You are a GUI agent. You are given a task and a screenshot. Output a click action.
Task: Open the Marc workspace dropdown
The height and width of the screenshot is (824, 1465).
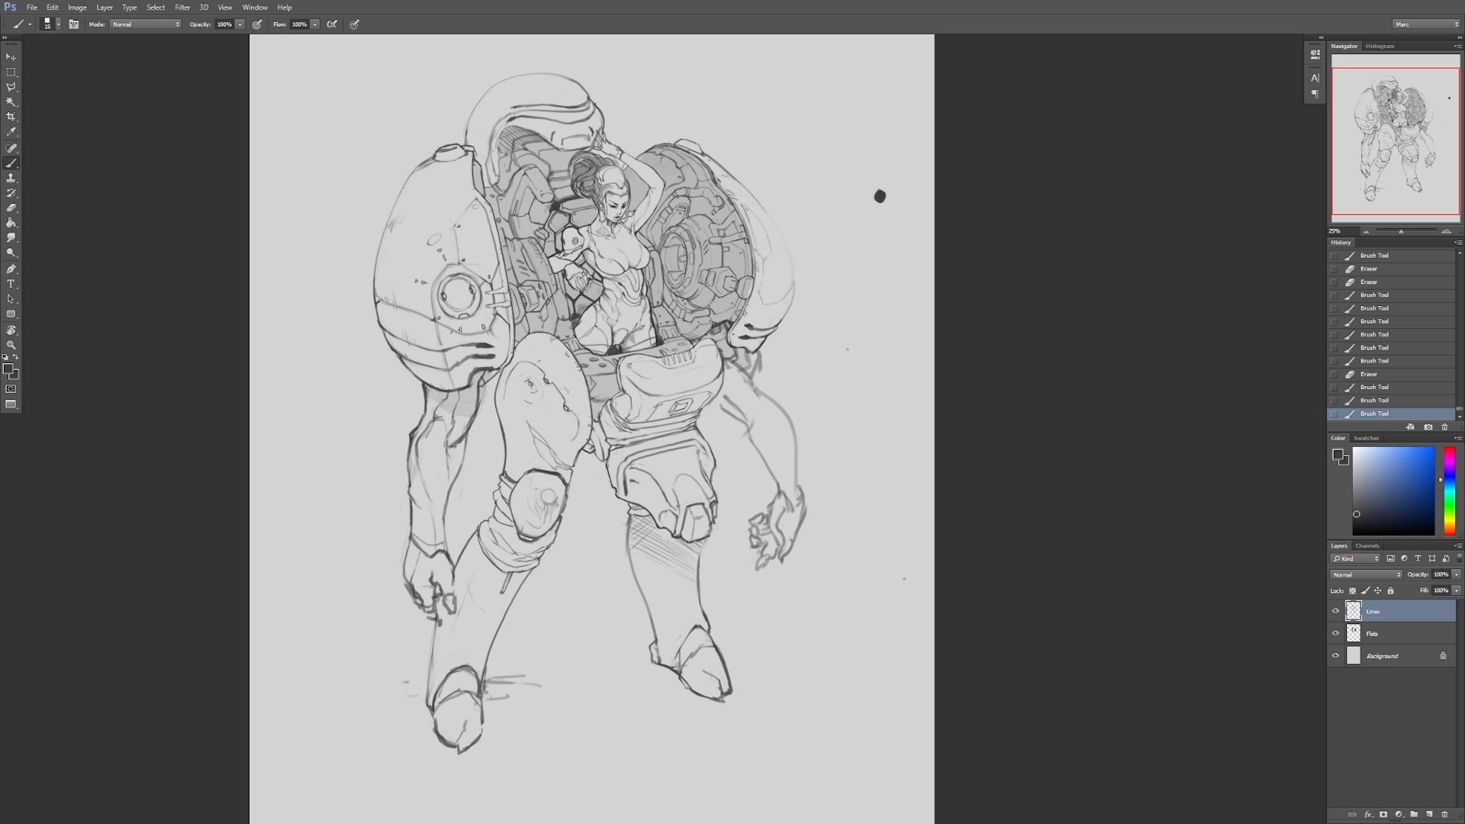pos(1425,24)
